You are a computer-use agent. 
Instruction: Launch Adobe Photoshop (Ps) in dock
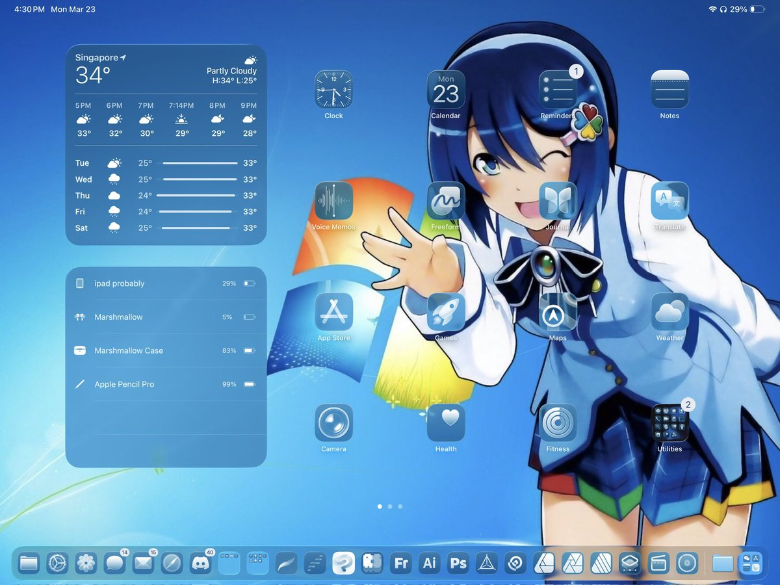[x=458, y=563]
